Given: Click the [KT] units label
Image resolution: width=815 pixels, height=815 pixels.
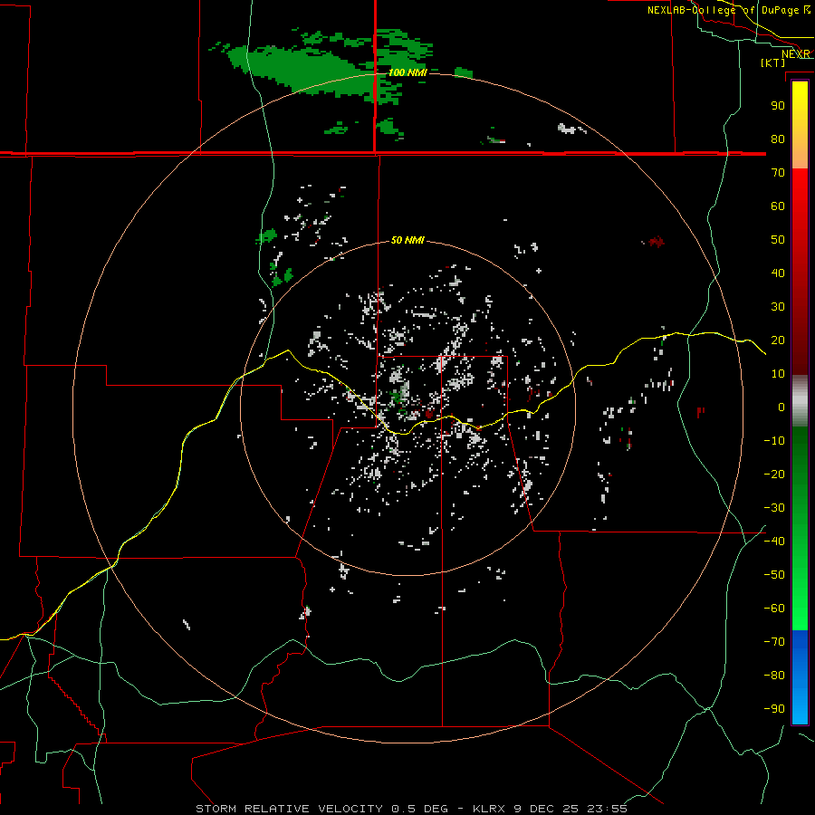Looking at the screenshot, I should [772, 62].
